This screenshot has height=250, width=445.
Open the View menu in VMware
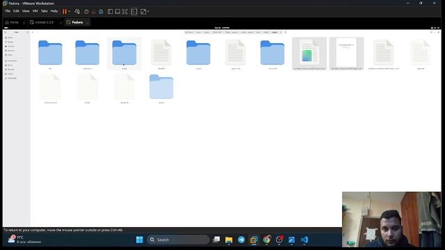(x=26, y=11)
